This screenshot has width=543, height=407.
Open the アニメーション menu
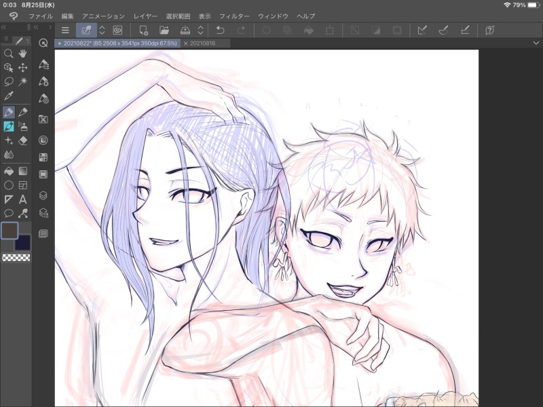coord(103,16)
